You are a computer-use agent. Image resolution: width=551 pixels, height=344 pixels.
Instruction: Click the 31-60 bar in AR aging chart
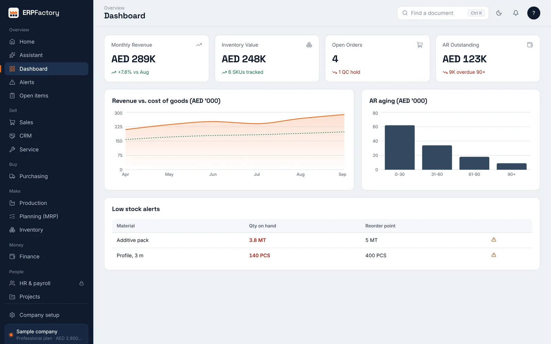click(437, 158)
